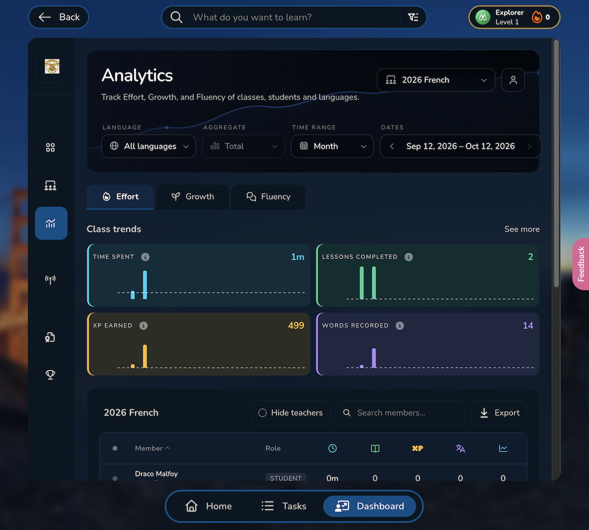Export the class member table
The image size is (589, 530).
pos(499,413)
